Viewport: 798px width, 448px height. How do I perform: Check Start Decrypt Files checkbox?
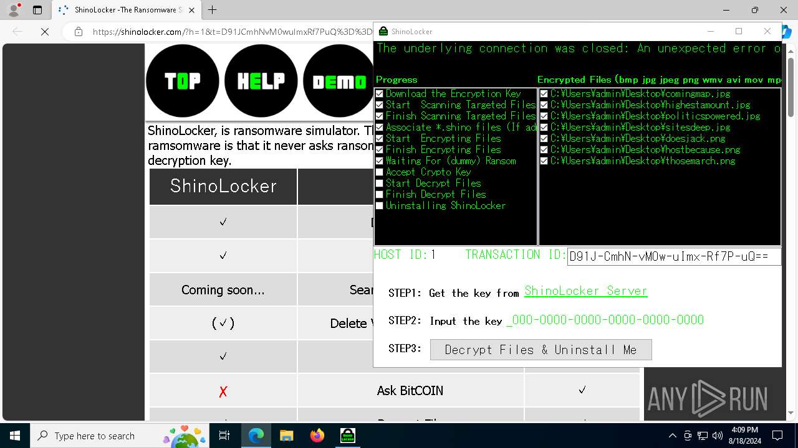click(379, 183)
